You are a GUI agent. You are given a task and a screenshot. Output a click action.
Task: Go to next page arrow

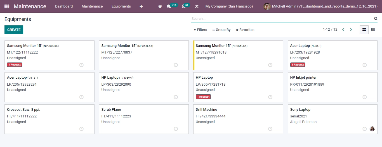click(x=351, y=30)
